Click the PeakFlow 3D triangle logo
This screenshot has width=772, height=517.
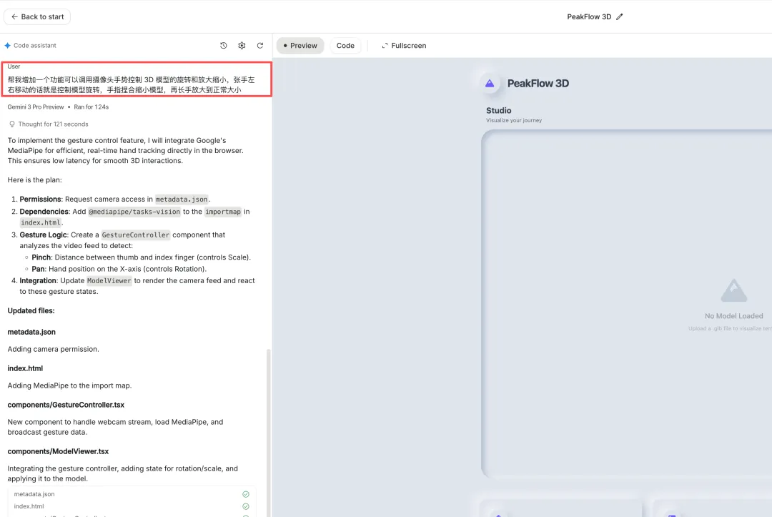click(490, 83)
